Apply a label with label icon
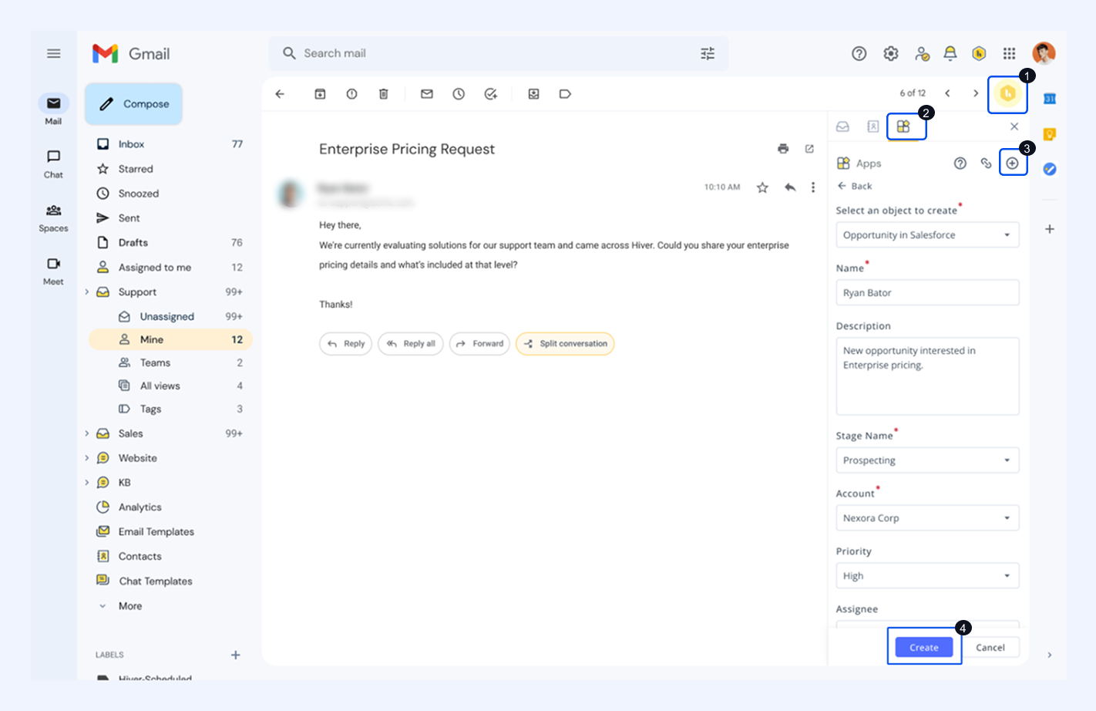The image size is (1096, 711). pos(565,94)
